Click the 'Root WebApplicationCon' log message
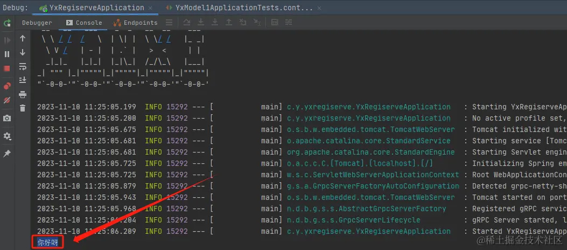The width and height of the screenshot is (567, 250). pos(520,175)
